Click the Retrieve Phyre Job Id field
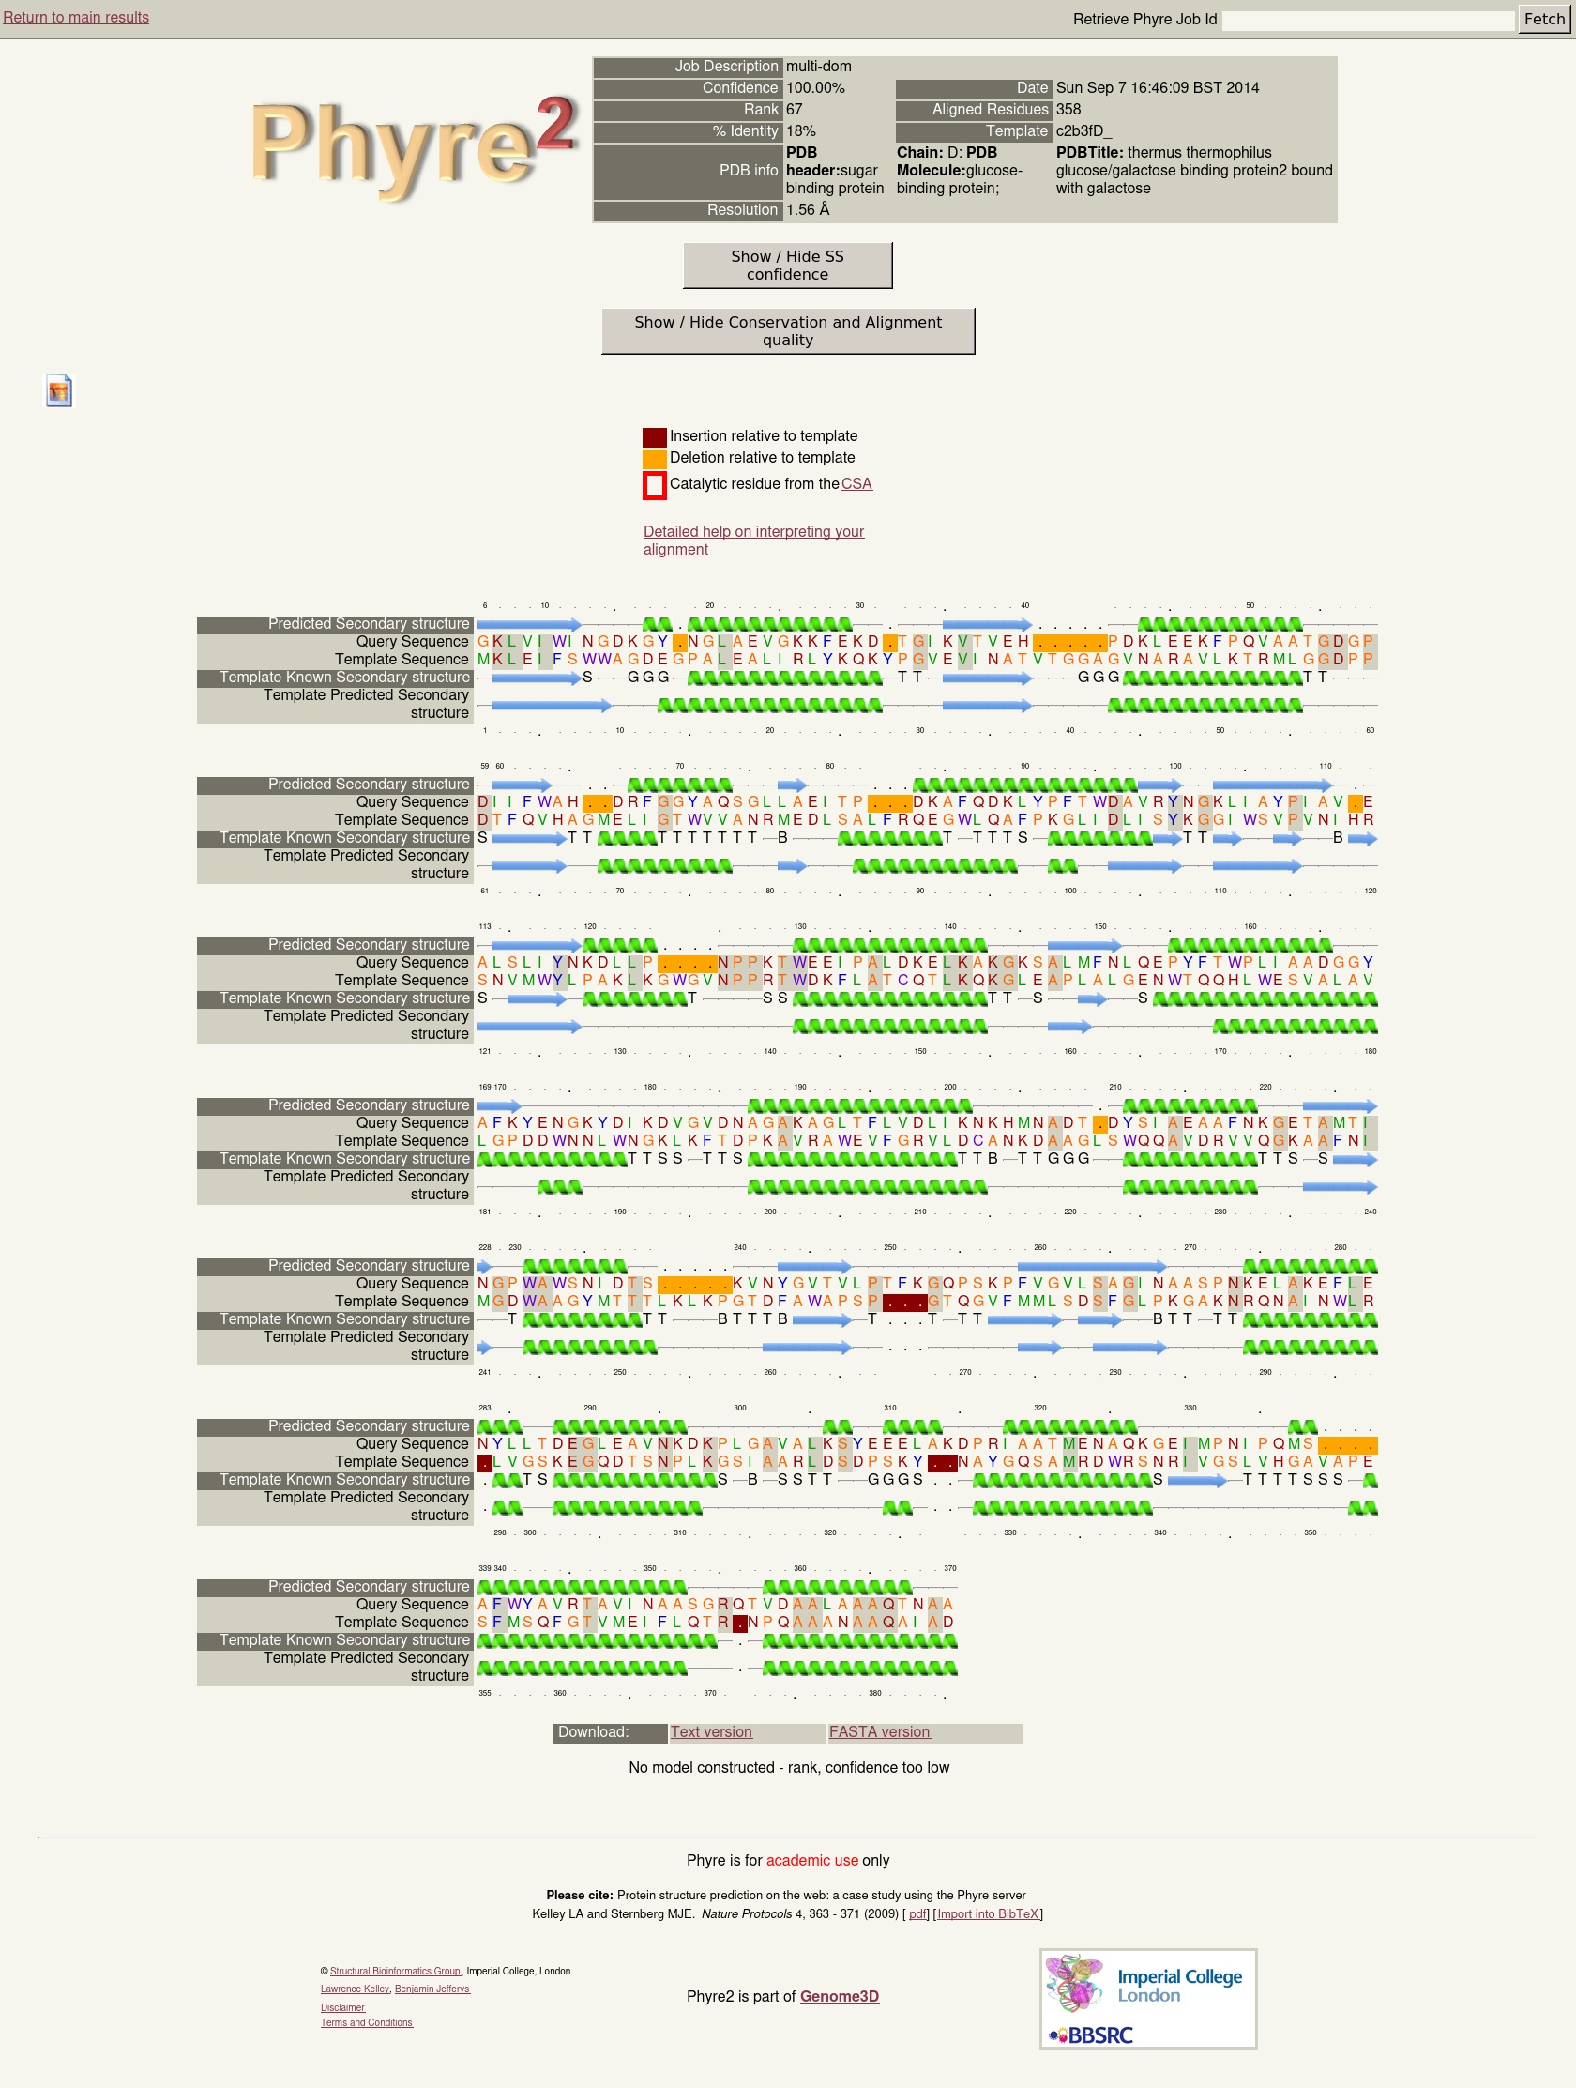1576x2088 pixels. pos(1367,20)
